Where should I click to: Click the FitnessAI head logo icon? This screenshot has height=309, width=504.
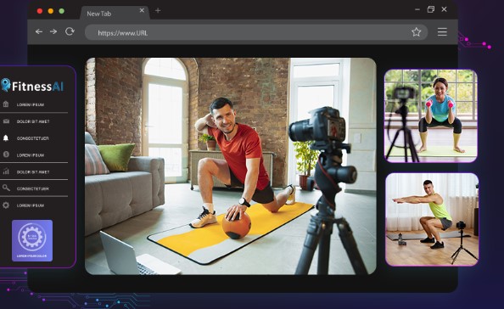(x=5, y=85)
